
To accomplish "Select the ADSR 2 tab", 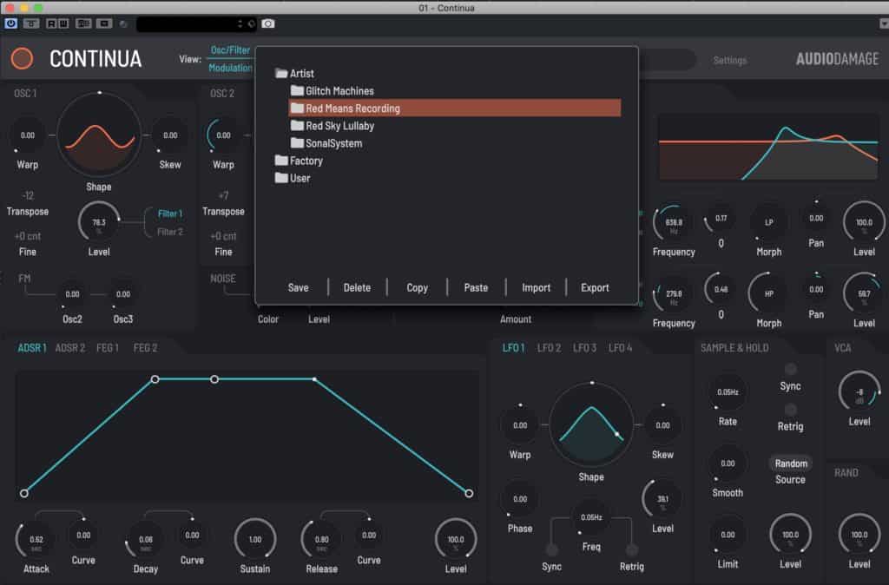I will (x=69, y=347).
